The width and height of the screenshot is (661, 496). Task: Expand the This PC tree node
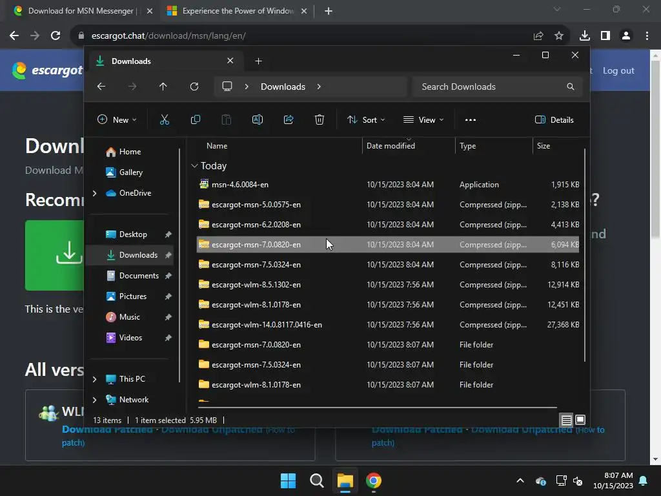94,379
